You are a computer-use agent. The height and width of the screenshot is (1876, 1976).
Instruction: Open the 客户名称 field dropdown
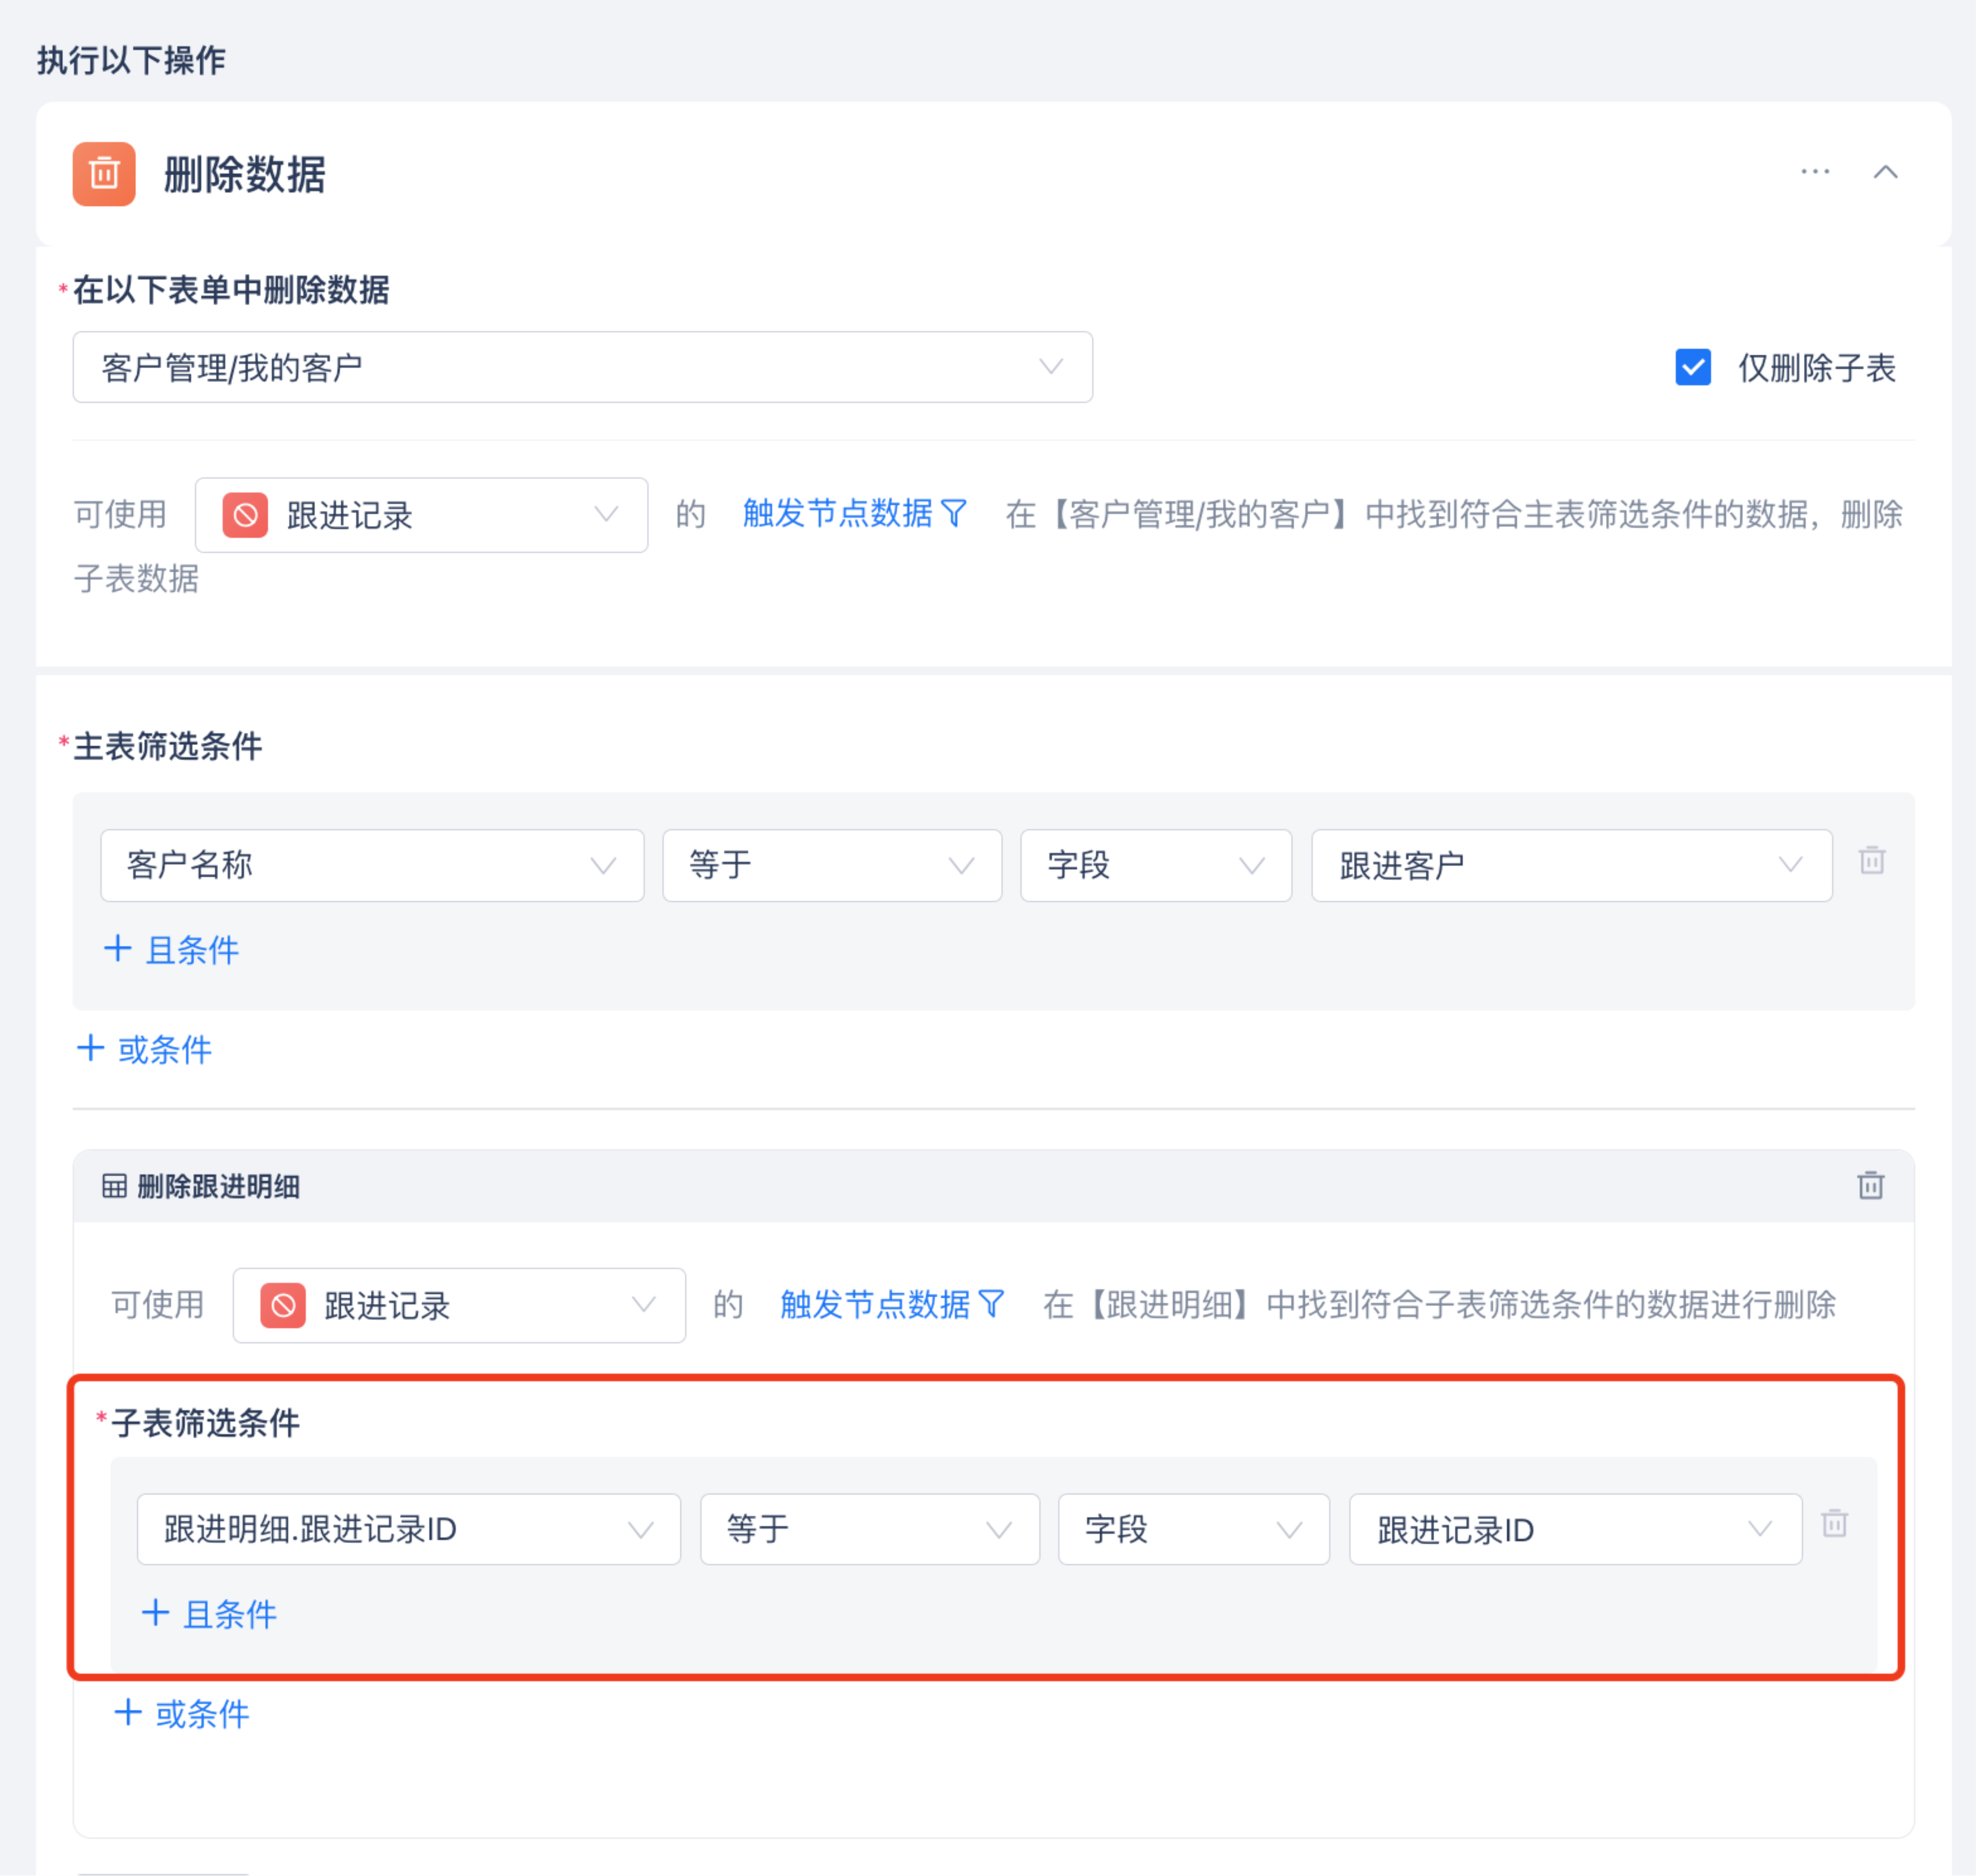point(372,865)
